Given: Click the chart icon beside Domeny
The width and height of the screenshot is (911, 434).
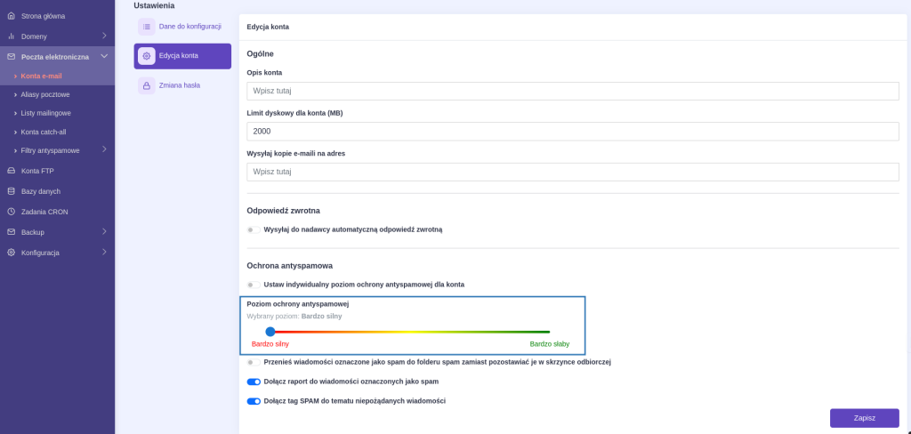Looking at the screenshot, I should (x=11, y=36).
